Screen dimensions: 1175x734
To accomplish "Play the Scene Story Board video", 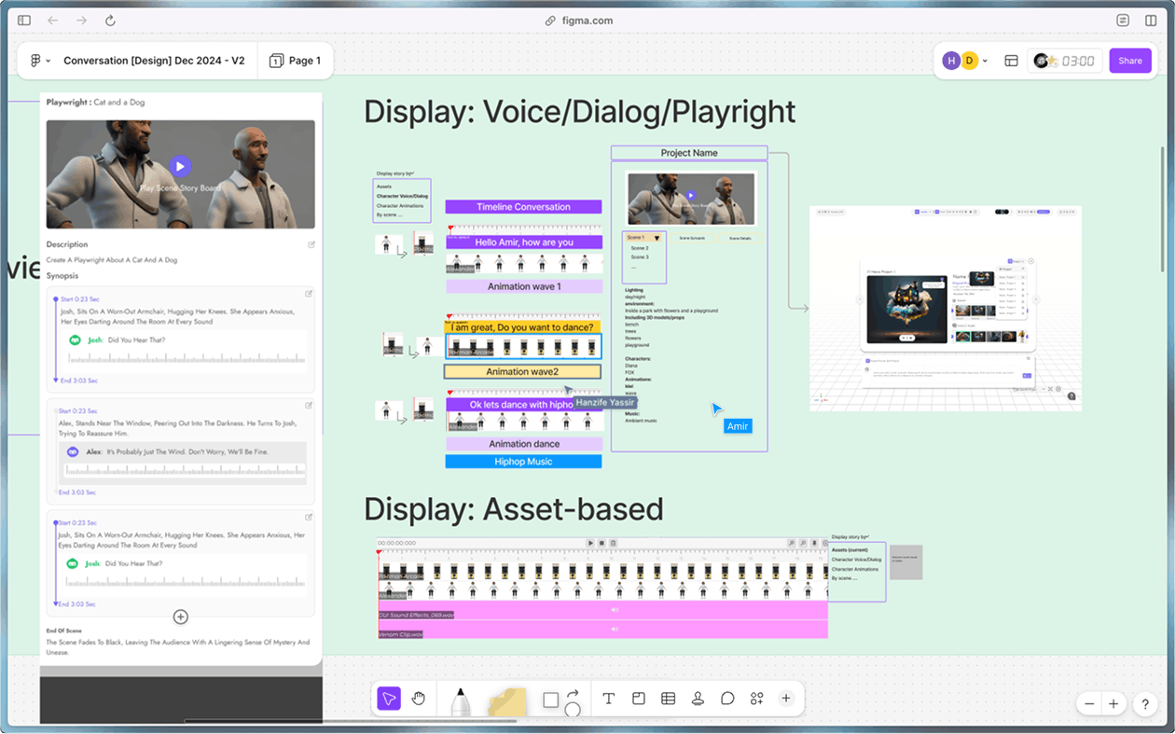I will click(181, 166).
